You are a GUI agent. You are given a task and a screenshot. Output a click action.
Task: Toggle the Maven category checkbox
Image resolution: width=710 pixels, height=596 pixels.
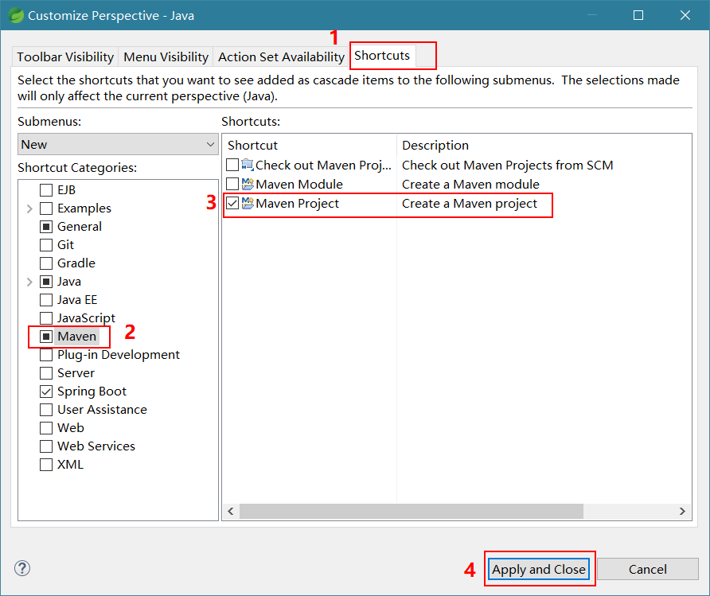[x=46, y=337]
